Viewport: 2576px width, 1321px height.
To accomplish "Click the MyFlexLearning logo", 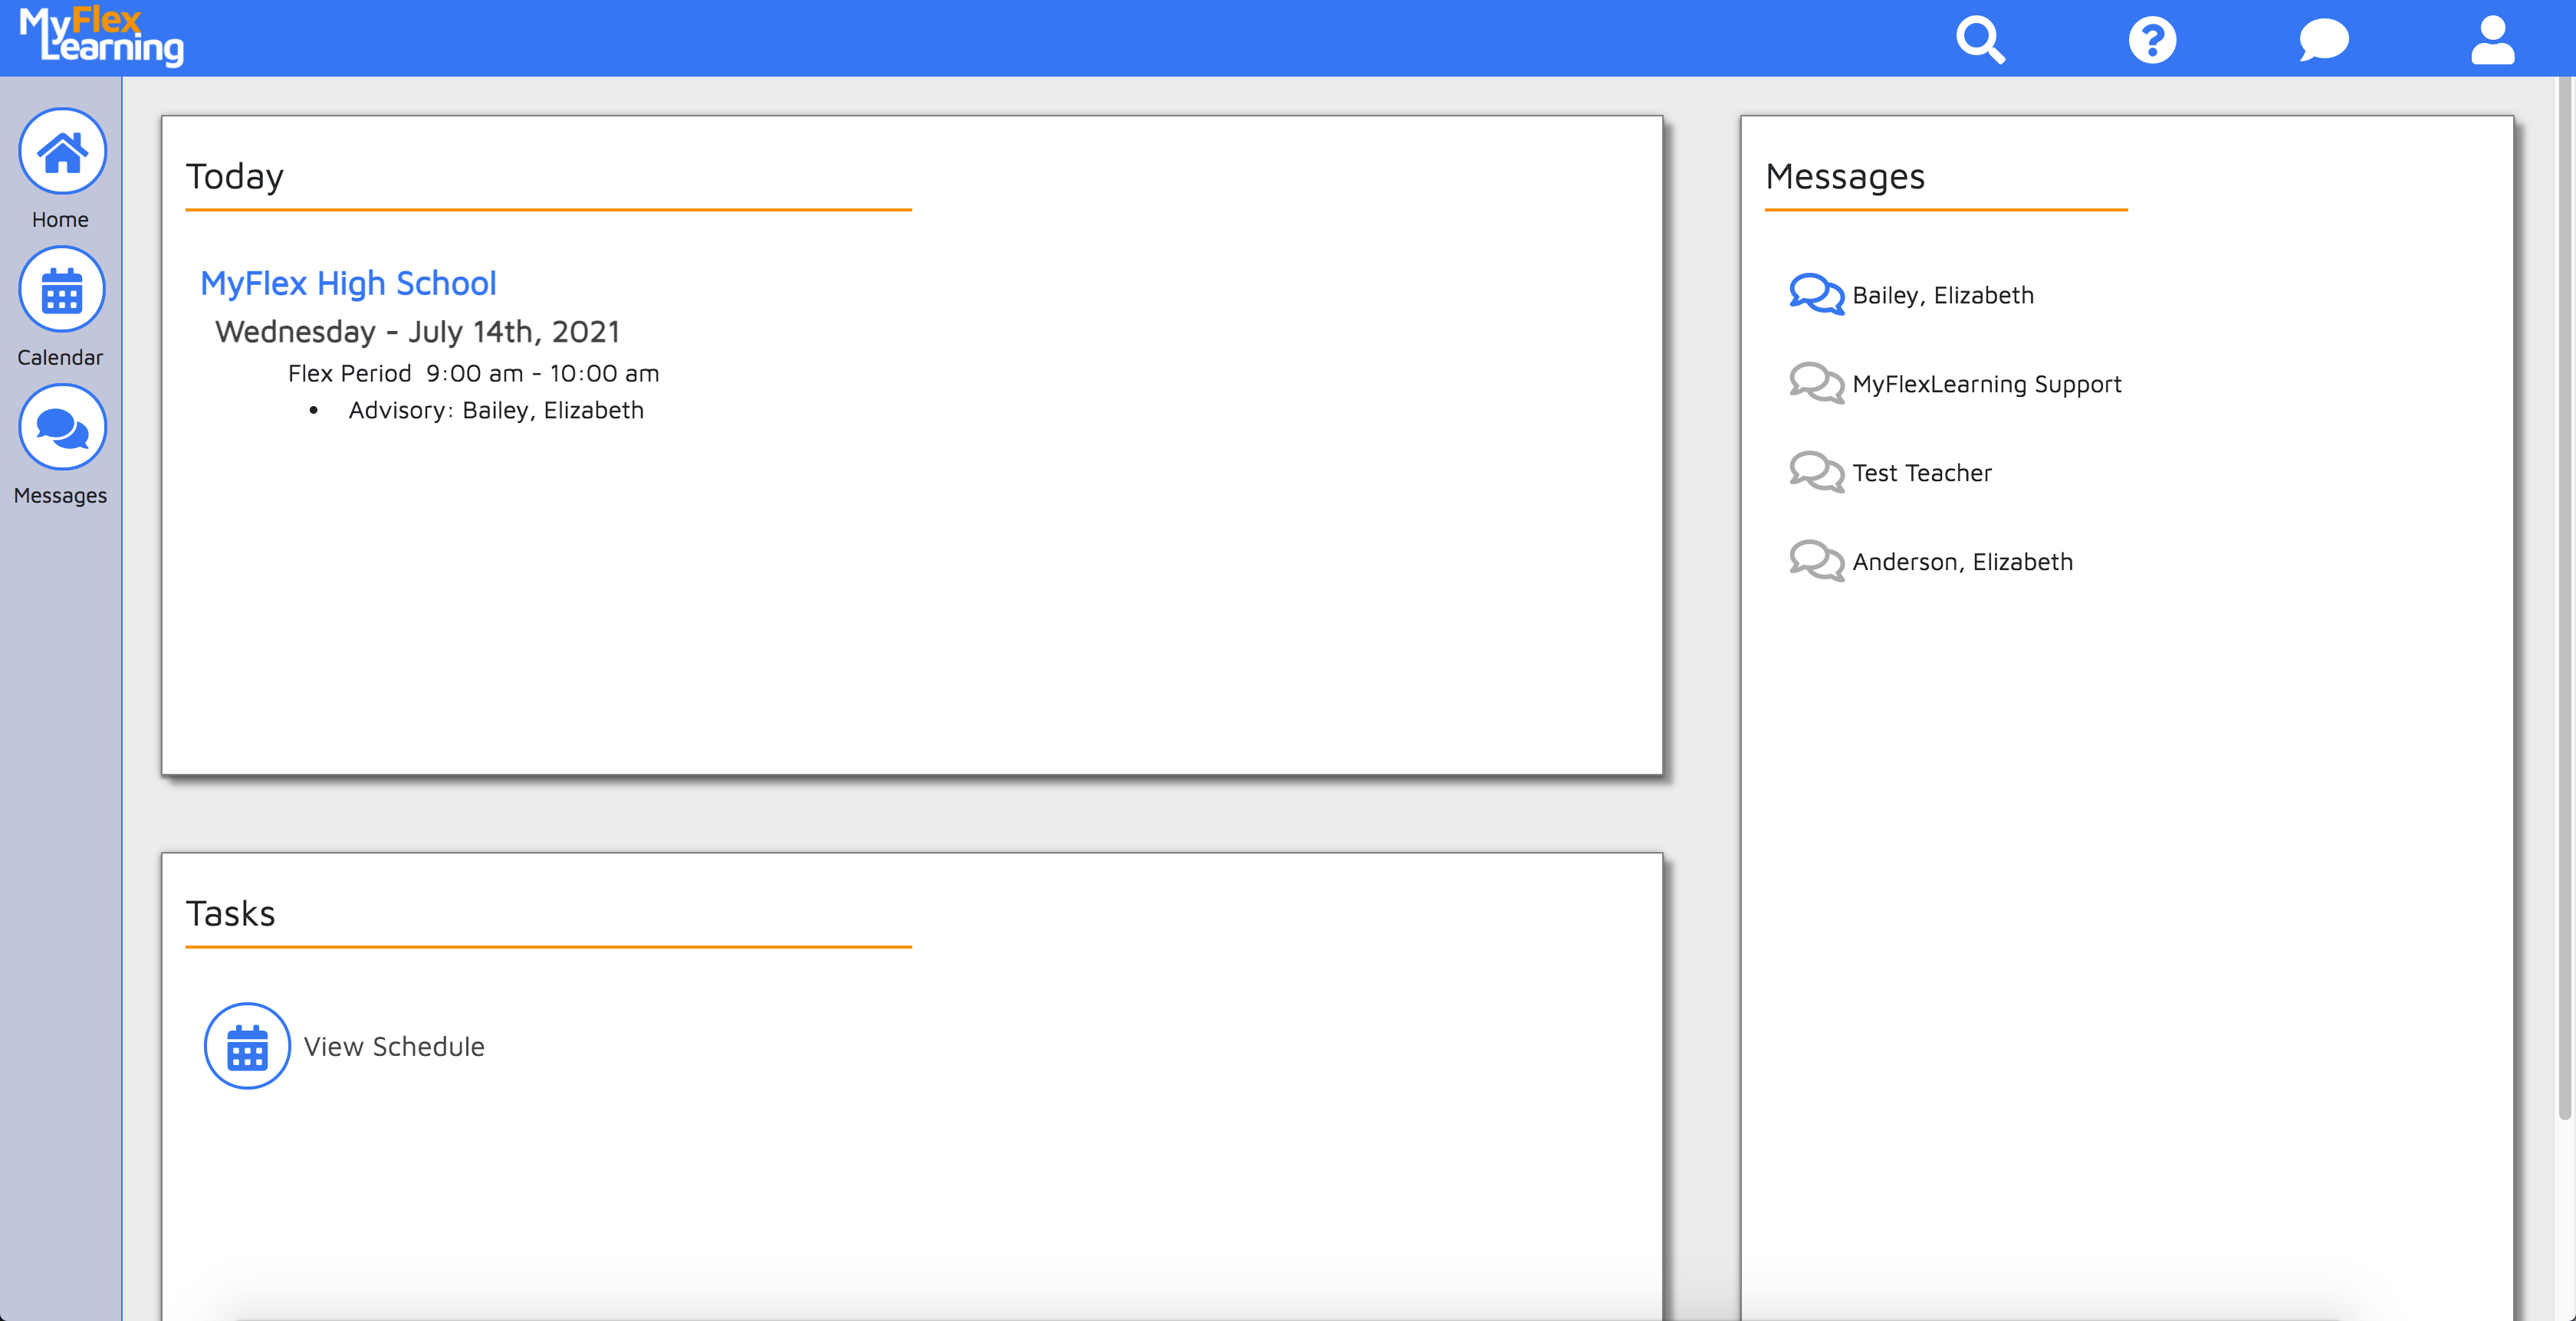I will tap(101, 37).
